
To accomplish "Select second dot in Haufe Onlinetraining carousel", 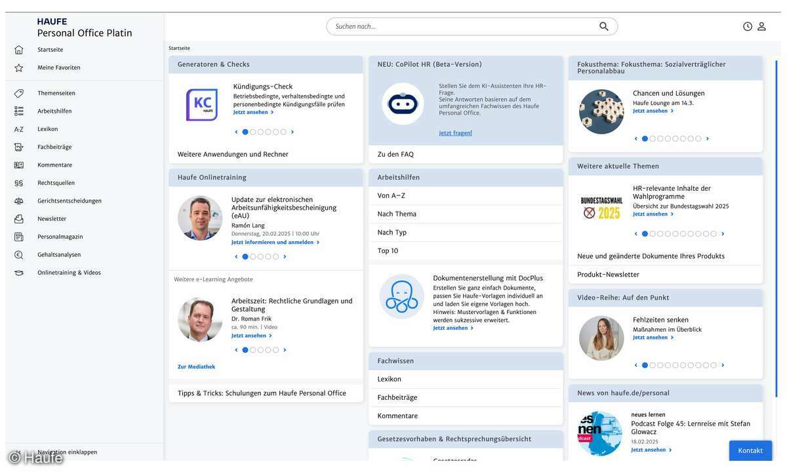I will click(253, 256).
